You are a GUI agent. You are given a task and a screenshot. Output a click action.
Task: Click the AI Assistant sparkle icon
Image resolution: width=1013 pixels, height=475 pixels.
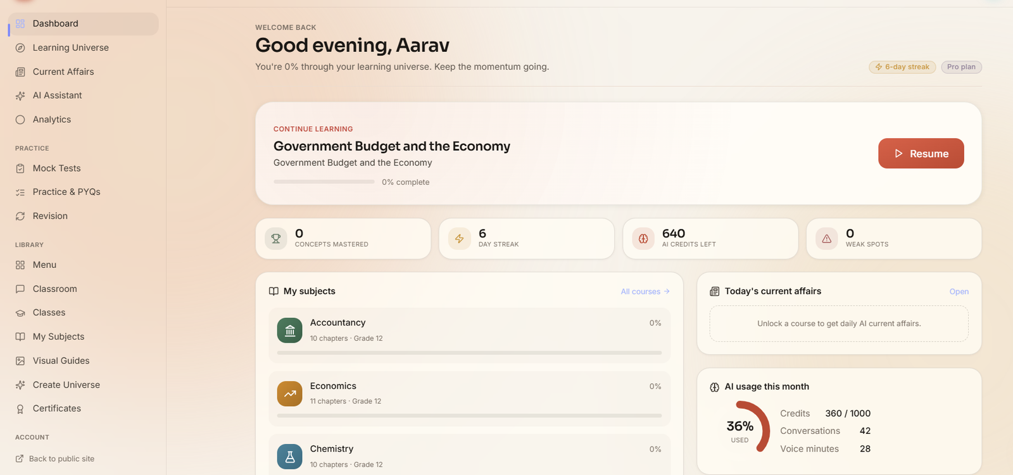(20, 96)
